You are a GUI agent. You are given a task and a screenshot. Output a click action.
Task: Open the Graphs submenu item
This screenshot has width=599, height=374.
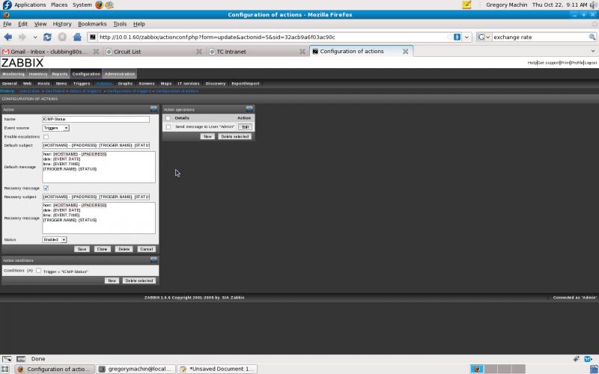tap(125, 84)
